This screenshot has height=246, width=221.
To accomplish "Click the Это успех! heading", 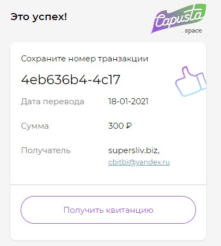I will [39, 17].
